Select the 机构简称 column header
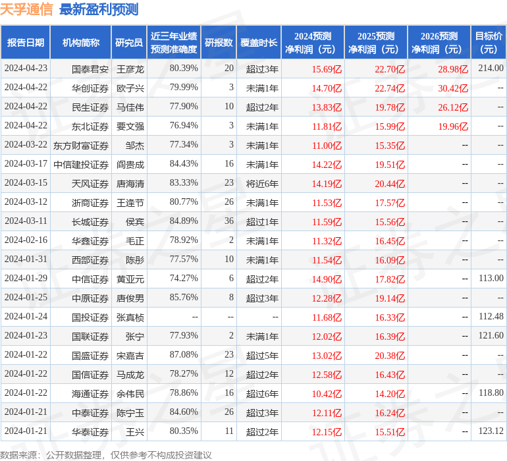 click(x=81, y=42)
